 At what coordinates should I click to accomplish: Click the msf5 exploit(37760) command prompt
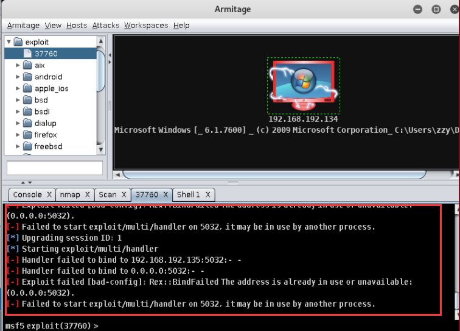[x=52, y=326]
